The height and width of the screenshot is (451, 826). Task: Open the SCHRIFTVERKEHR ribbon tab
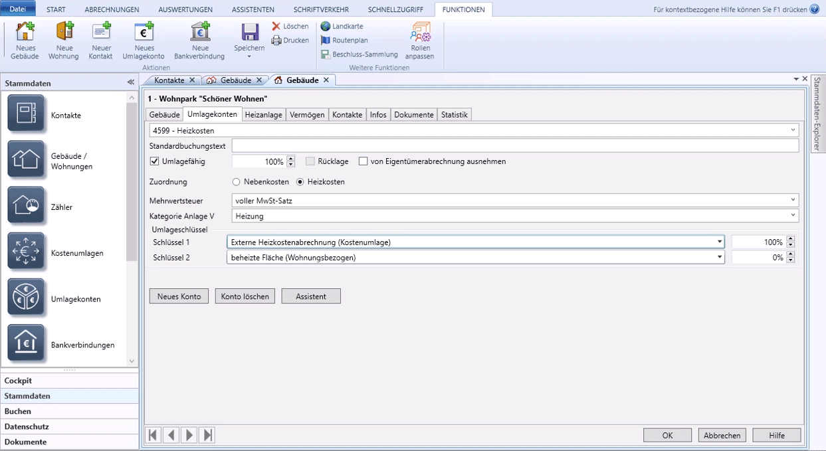point(322,10)
